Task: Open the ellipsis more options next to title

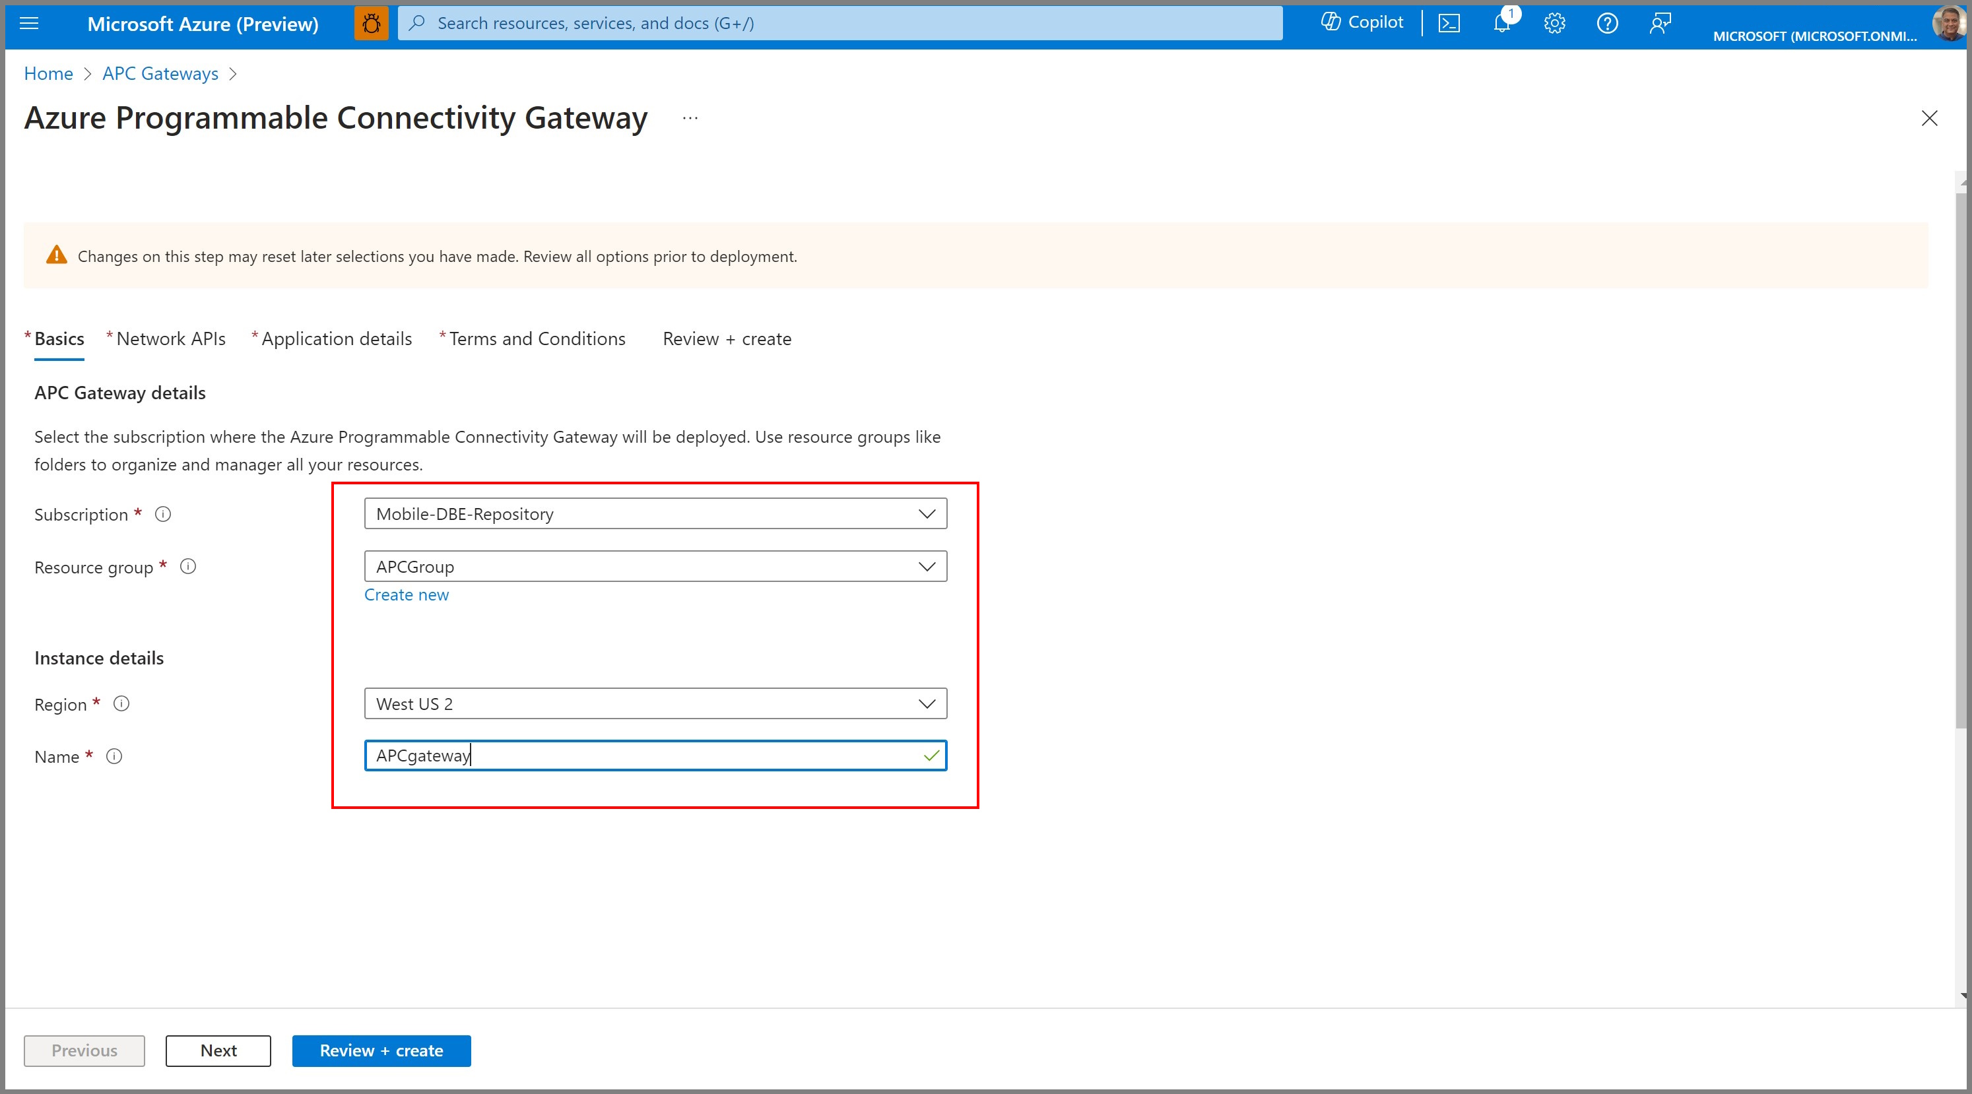Action: click(x=690, y=118)
